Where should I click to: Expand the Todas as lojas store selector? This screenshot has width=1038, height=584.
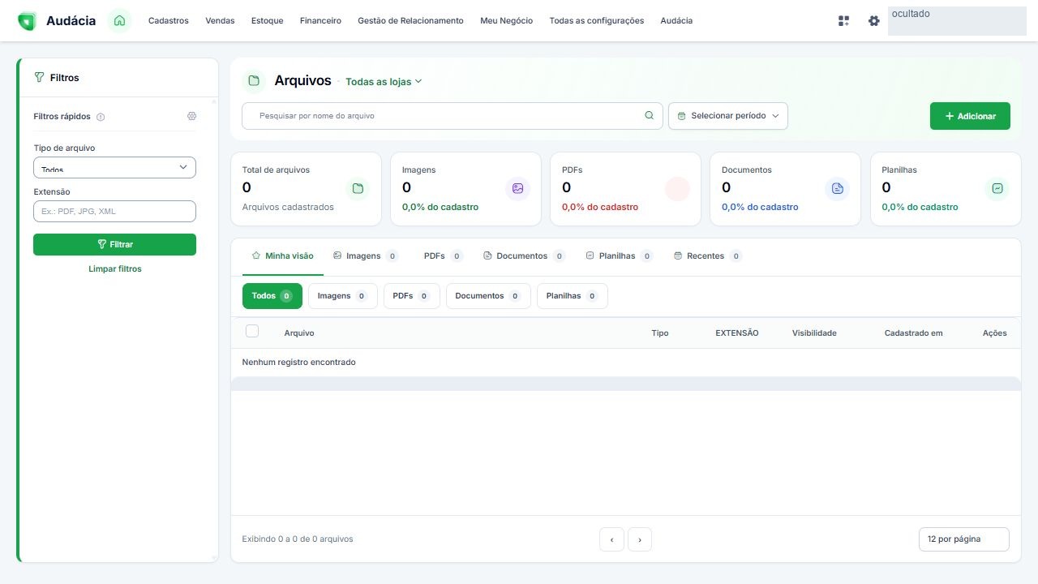point(384,81)
